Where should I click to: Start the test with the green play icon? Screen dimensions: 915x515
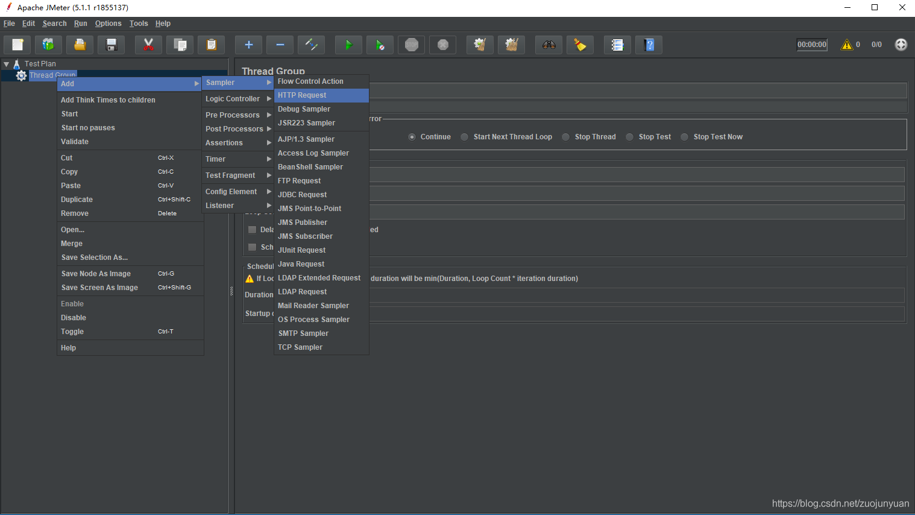[x=348, y=45]
